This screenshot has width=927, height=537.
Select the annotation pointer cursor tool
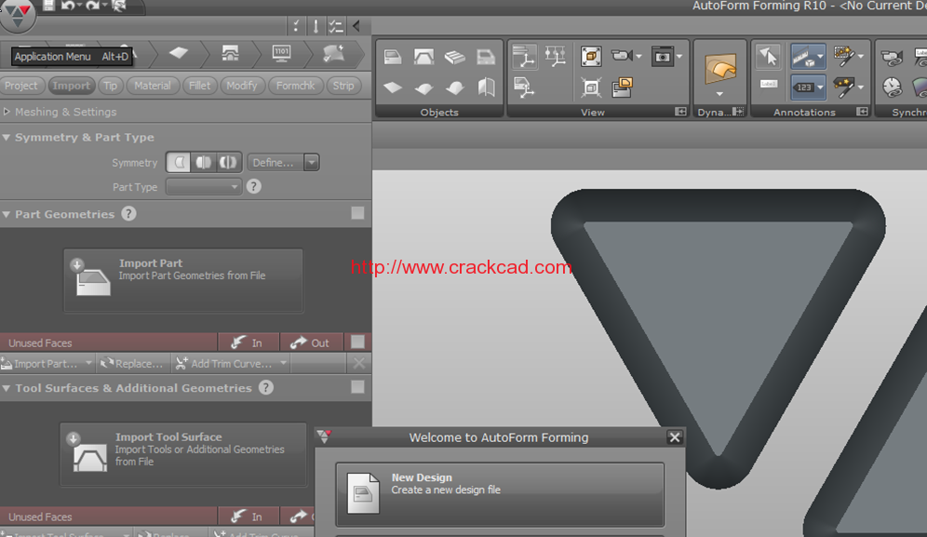768,57
